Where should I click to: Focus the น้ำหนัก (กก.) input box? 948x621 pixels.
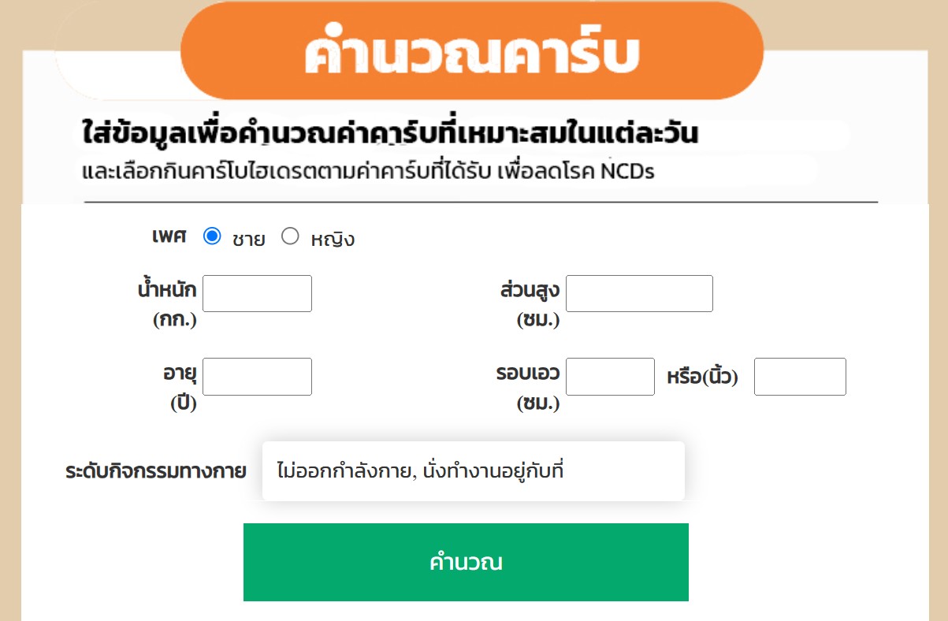[x=258, y=293]
